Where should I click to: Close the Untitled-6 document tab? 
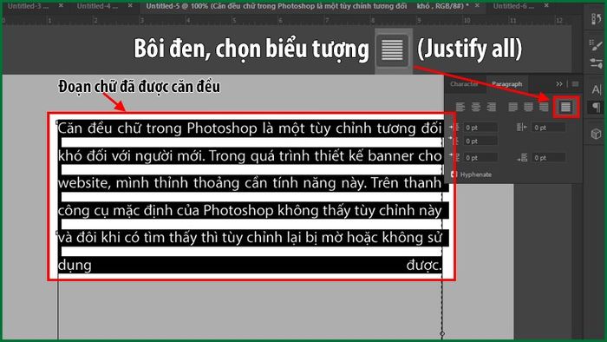pos(546,5)
